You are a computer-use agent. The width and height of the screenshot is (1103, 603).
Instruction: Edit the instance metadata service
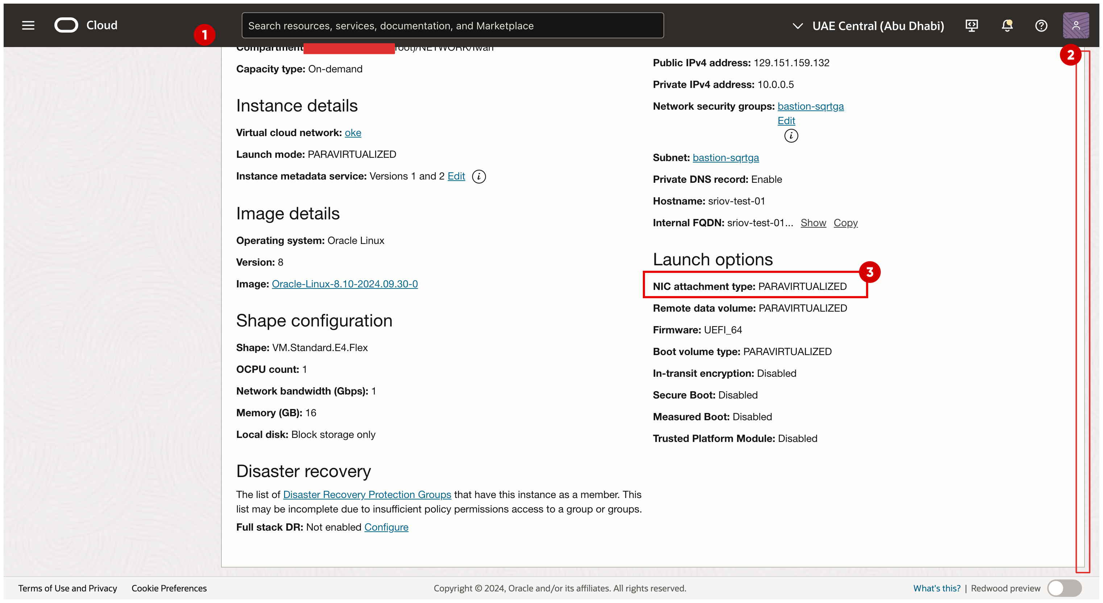[x=456, y=176]
